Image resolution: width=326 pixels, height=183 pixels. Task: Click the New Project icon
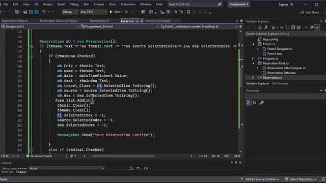[17, 12]
